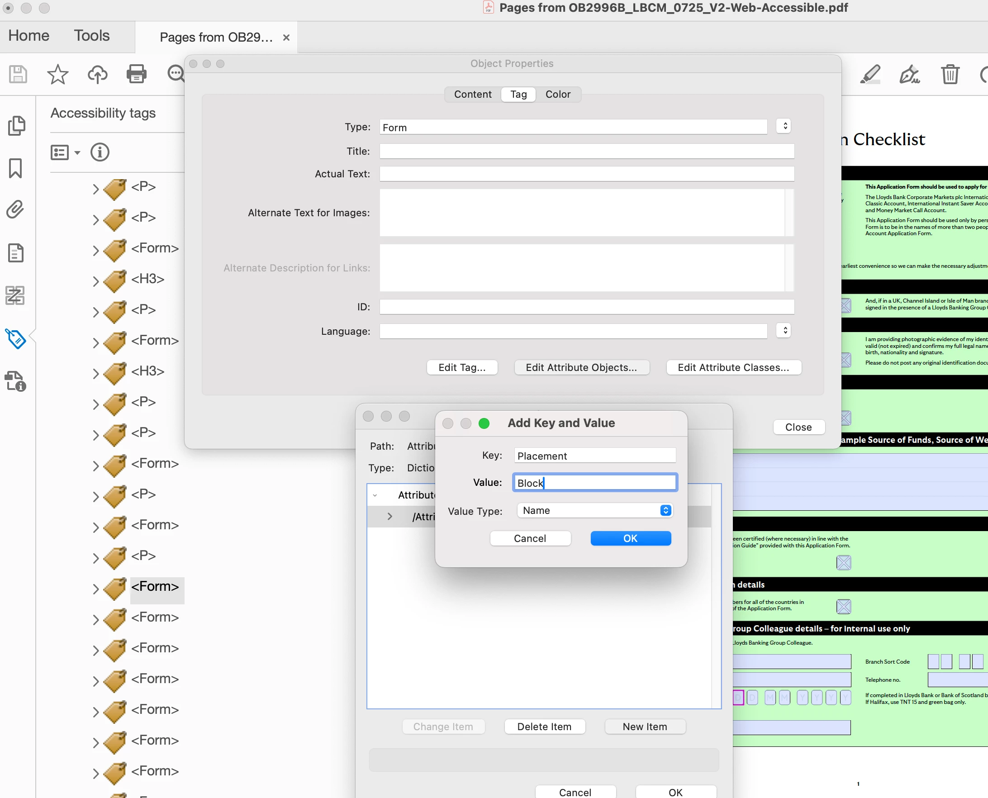This screenshot has height=798, width=988.
Task: Click the trash delete icon
Action: 950,74
